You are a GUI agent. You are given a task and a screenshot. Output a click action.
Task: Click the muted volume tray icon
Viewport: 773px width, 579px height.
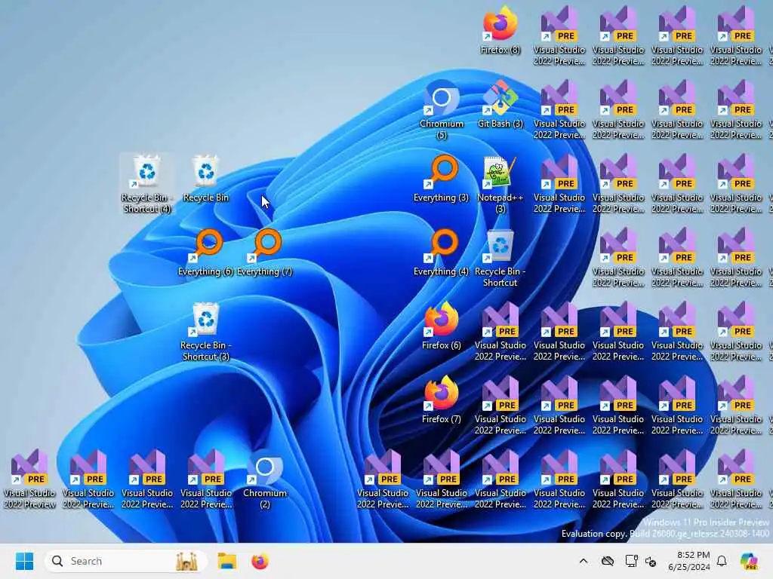(651, 561)
